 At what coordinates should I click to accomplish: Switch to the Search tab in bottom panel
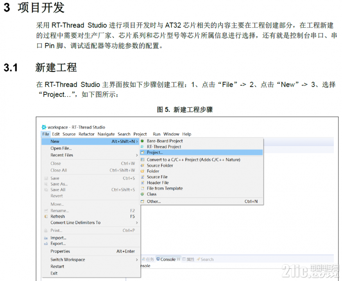point(205,259)
